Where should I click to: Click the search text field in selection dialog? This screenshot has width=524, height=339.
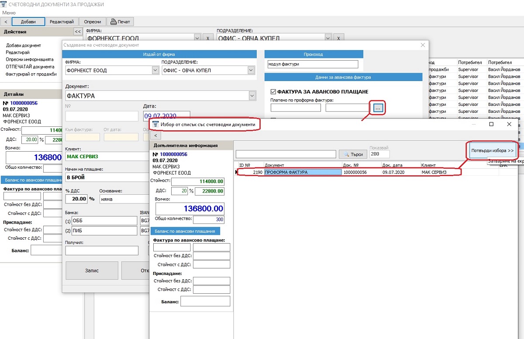coord(286,154)
